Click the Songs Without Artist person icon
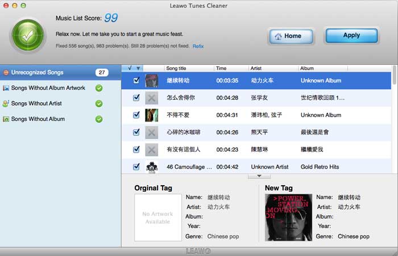The image size is (398, 256). 6,103
